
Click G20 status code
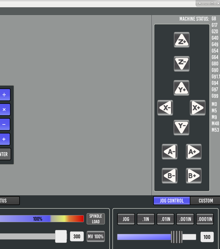coord(215,31)
